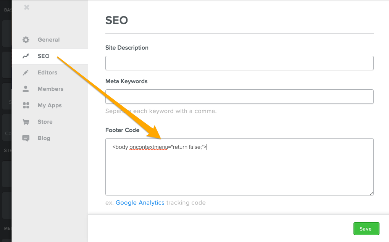Click into the Meta Keywords field
389x242 pixels.
[x=239, y=97]
